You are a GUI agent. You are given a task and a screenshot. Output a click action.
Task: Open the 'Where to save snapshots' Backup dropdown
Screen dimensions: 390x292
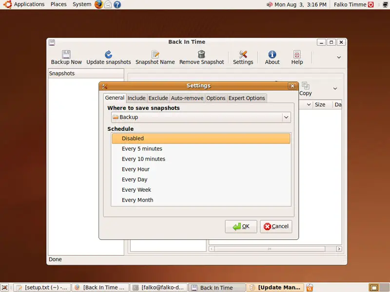(201, 117)
